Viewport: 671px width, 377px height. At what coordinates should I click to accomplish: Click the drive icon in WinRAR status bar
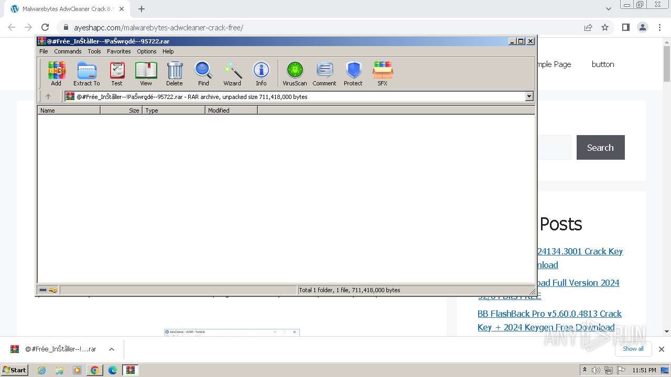[x=43, y=290]
